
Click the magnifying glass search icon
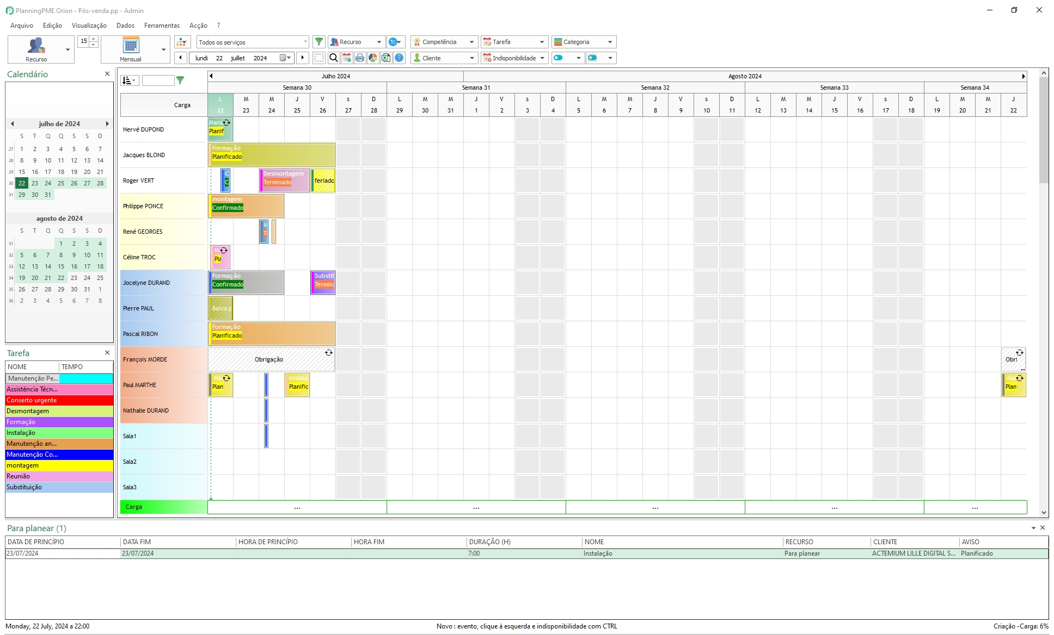334,58
